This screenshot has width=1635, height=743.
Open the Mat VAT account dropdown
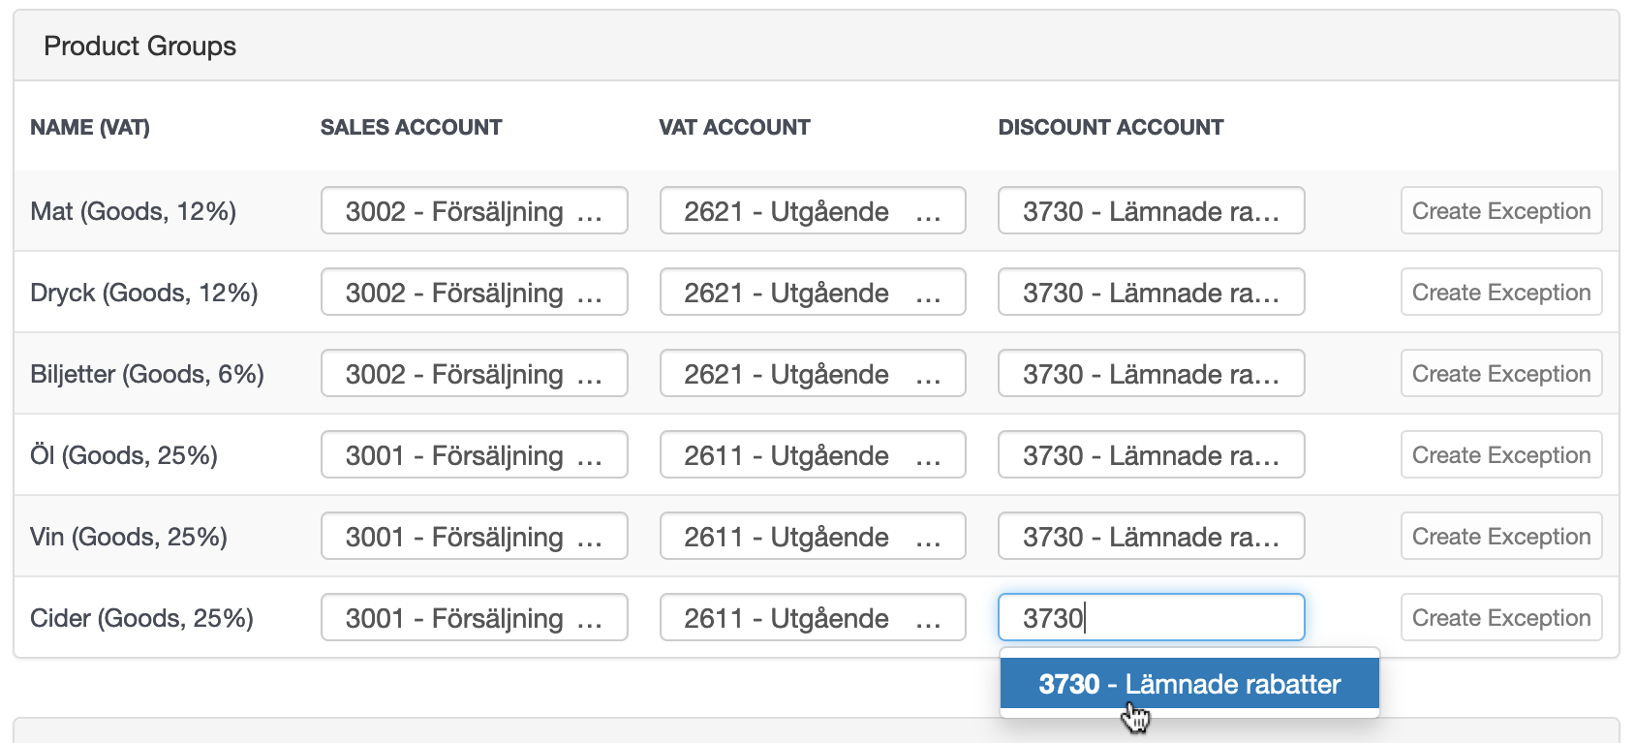(x=813, y=210)
